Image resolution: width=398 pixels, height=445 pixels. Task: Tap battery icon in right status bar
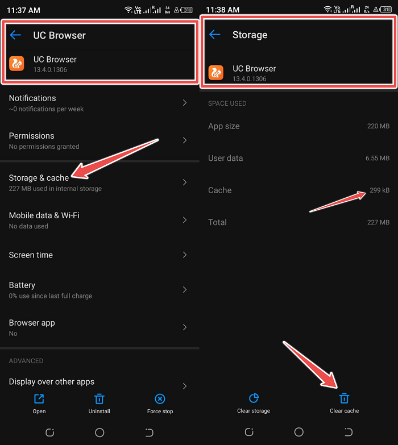386,10
